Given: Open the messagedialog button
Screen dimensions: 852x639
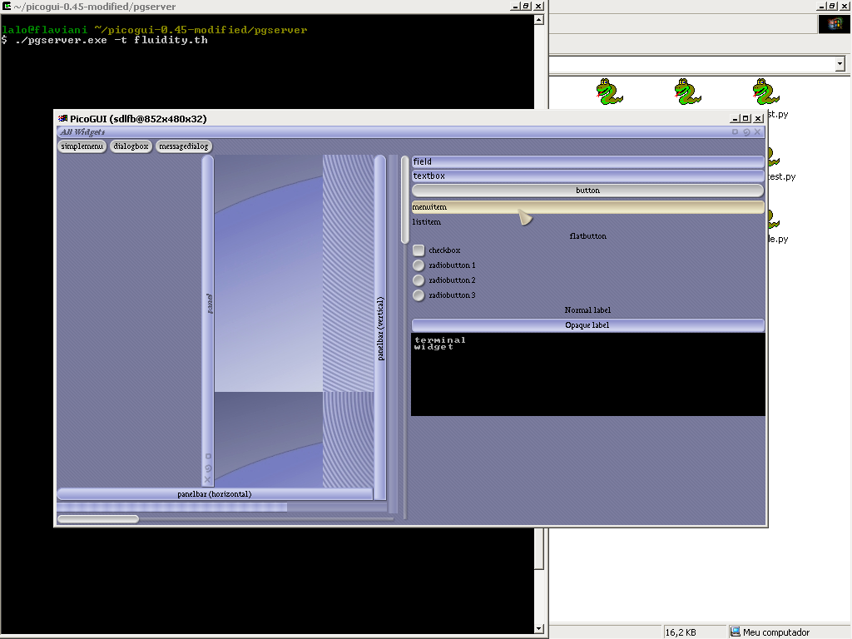Looking at the screenshot, I should point(184,146).
